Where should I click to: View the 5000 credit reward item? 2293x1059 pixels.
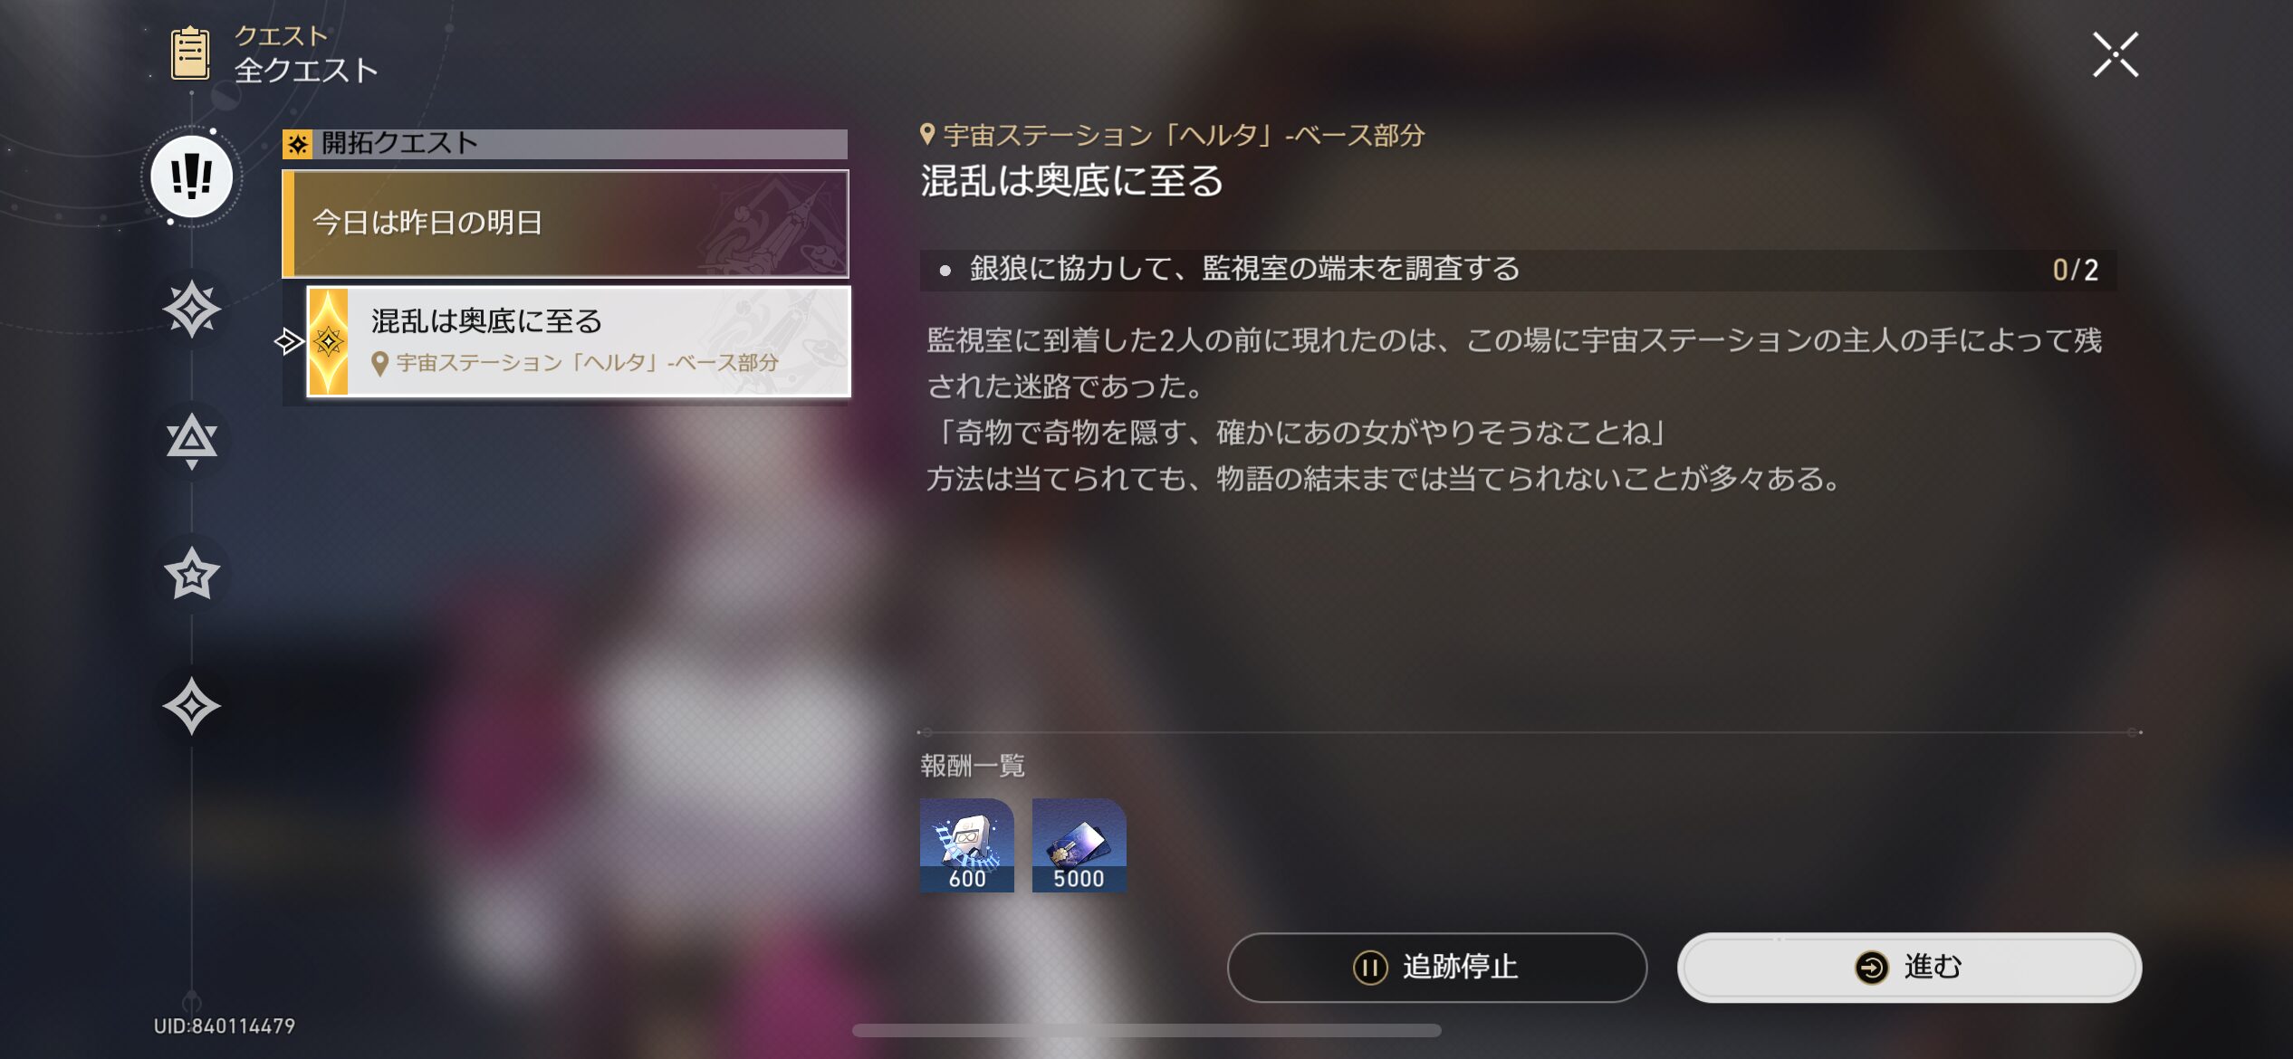click(x=1079, y=845)
